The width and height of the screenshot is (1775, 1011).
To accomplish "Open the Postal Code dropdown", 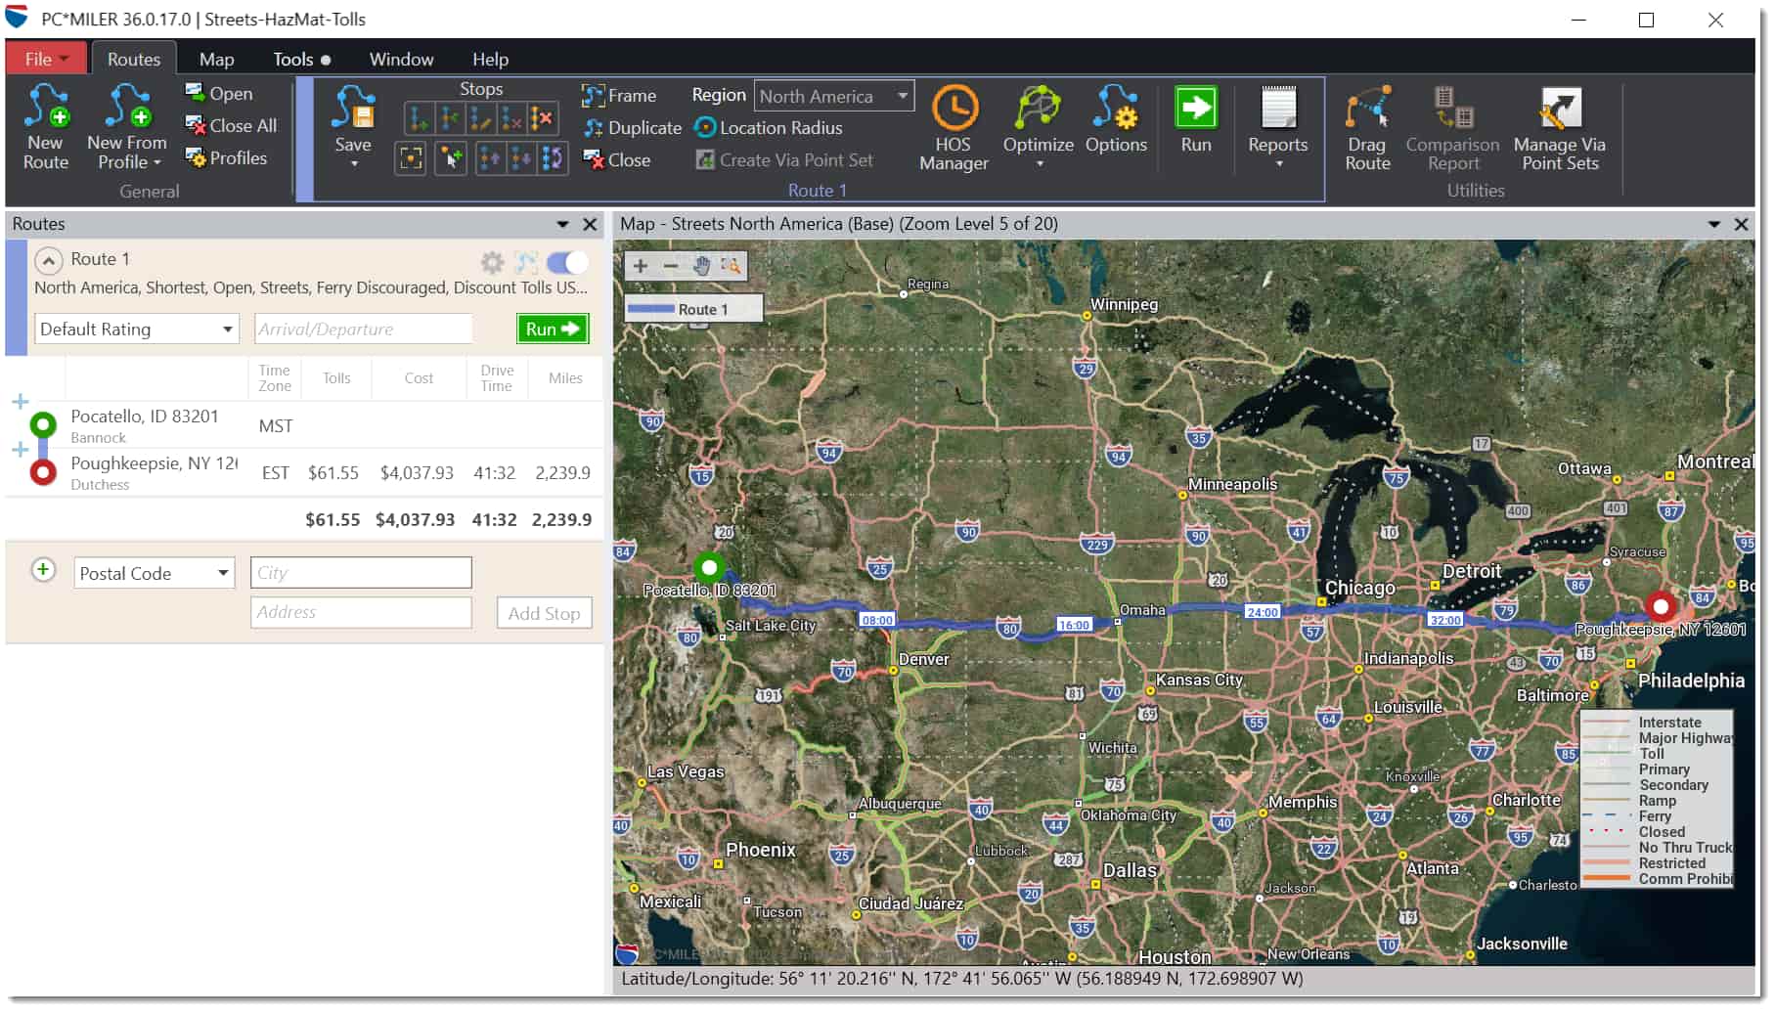I will coord(155,574).
